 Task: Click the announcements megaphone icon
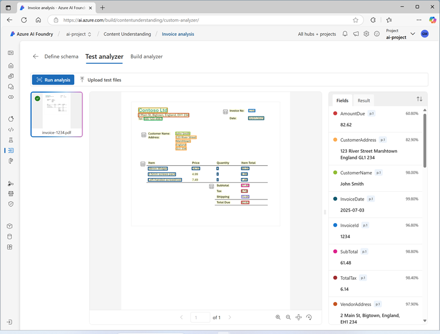pos(356,34)
